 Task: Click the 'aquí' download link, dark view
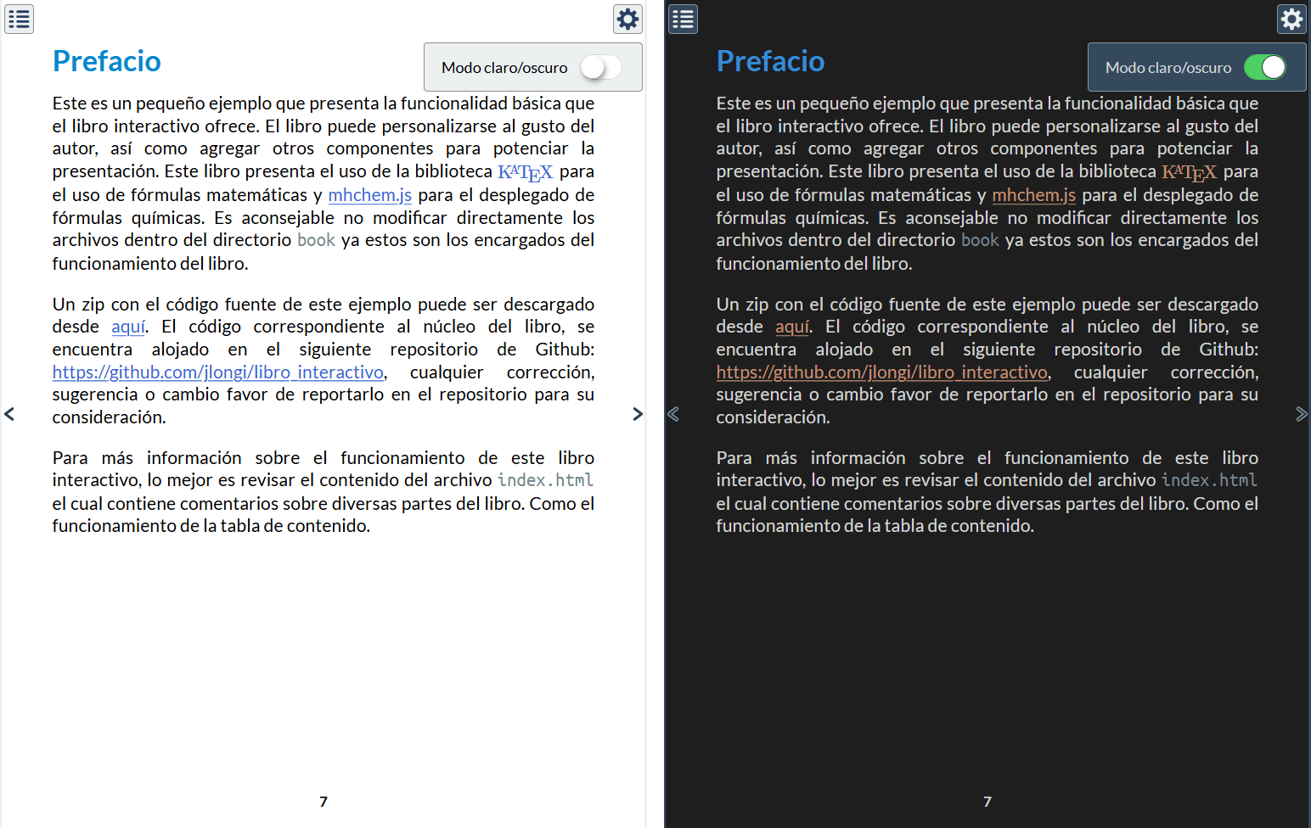coord(792,327)
